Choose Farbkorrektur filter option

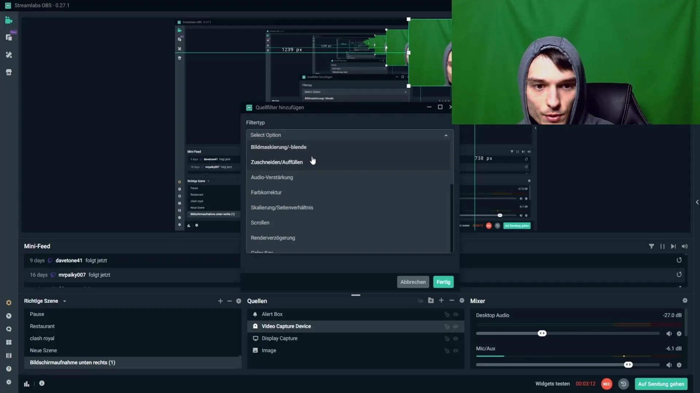(348, 192)
